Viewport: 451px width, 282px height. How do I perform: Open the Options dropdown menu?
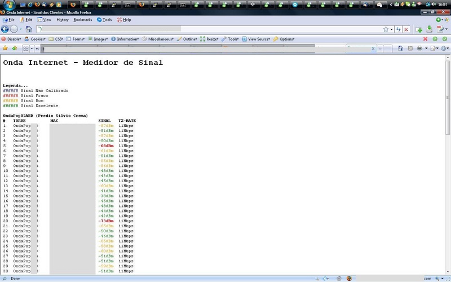coord(284,39)
